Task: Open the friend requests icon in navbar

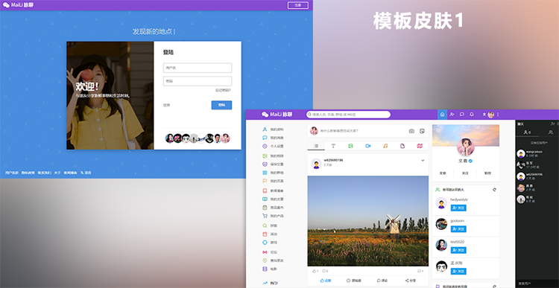Action: point(452,115)
